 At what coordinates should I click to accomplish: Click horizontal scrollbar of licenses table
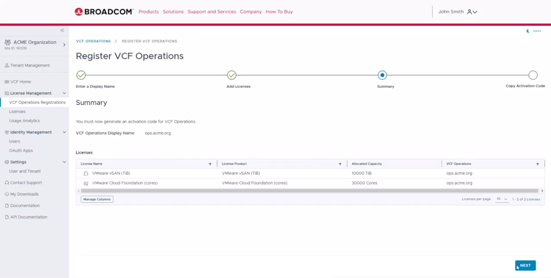coord(310,191)
